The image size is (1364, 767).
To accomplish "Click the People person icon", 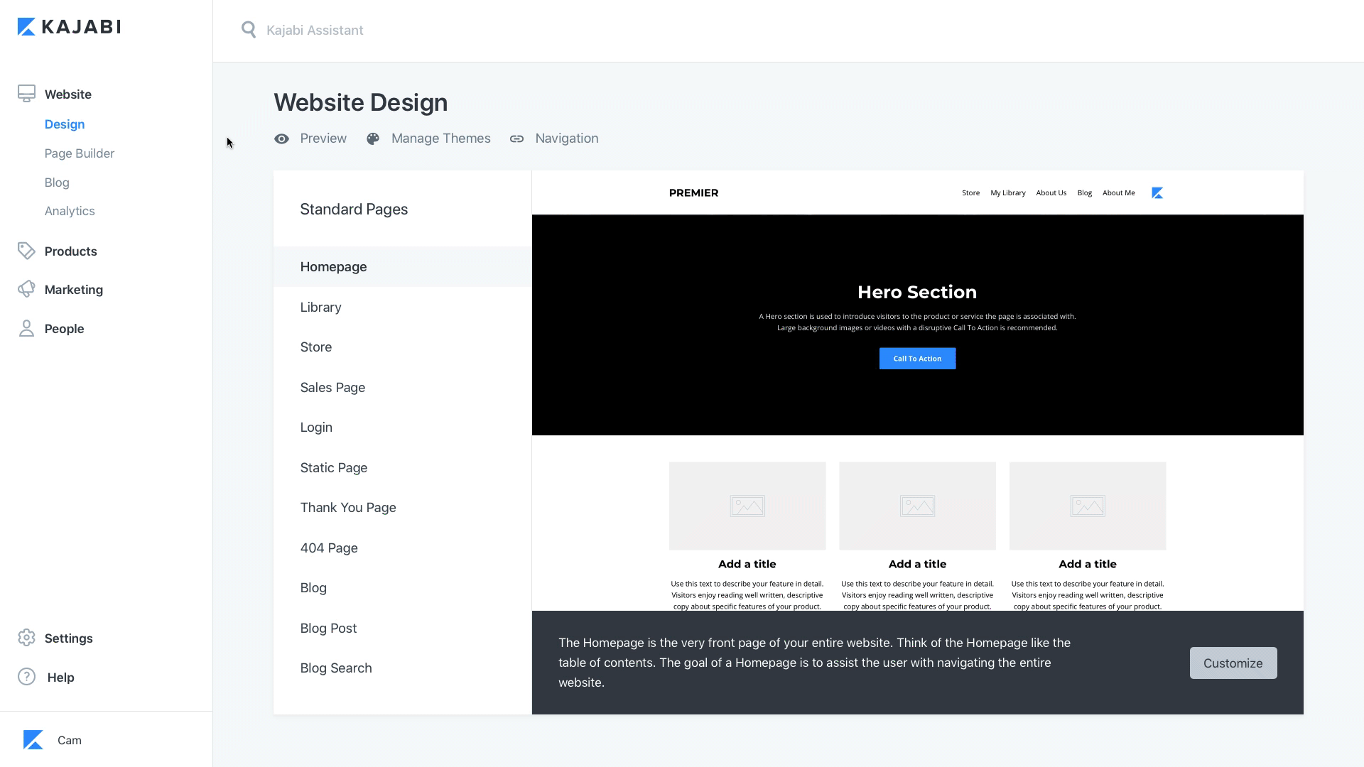I will click(26, 328).
